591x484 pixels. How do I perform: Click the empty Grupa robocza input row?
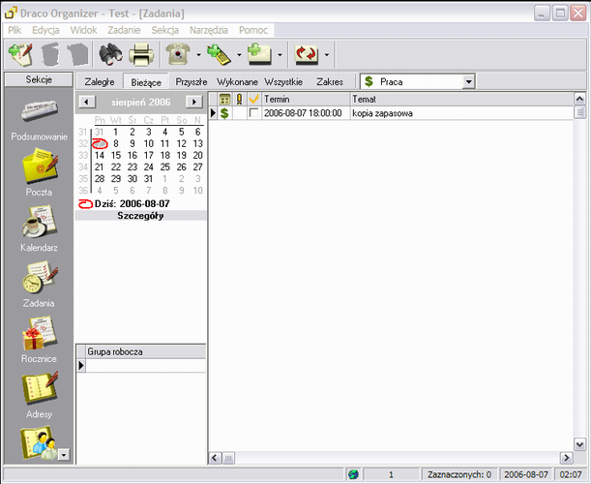(x=146, y=366)
